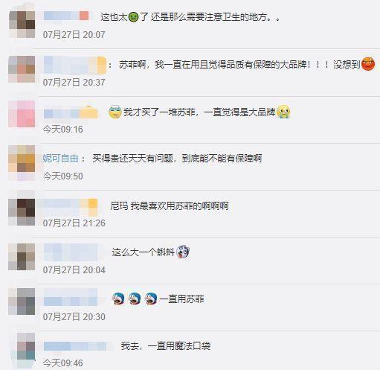Screen dimensions: 380x370
Task: Open avatar beside 07月27日 20:07 comment
Action: coord(22,25)
